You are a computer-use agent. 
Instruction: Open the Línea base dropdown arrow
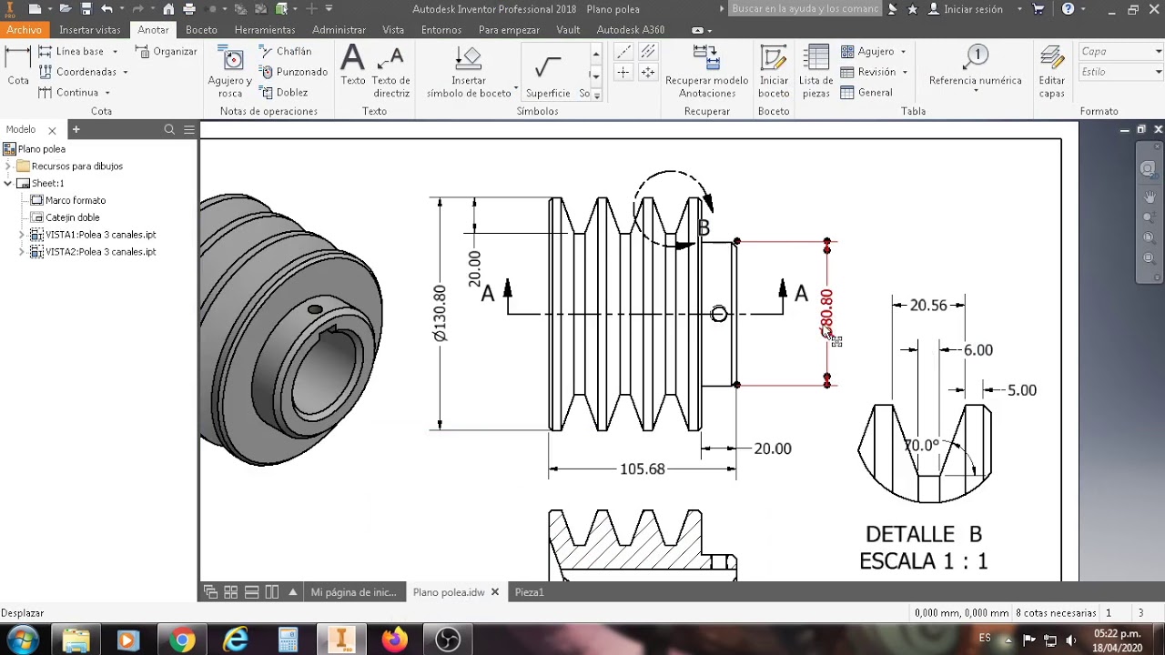coord(115,52)
